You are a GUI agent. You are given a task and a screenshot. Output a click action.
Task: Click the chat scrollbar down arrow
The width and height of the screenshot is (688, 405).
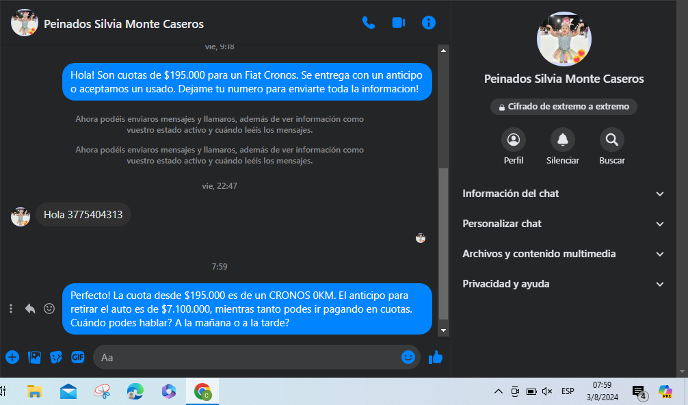[444, 330]
